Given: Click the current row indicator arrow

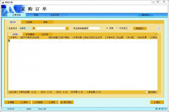Looking at the screenshot, I should pos(9,40).
